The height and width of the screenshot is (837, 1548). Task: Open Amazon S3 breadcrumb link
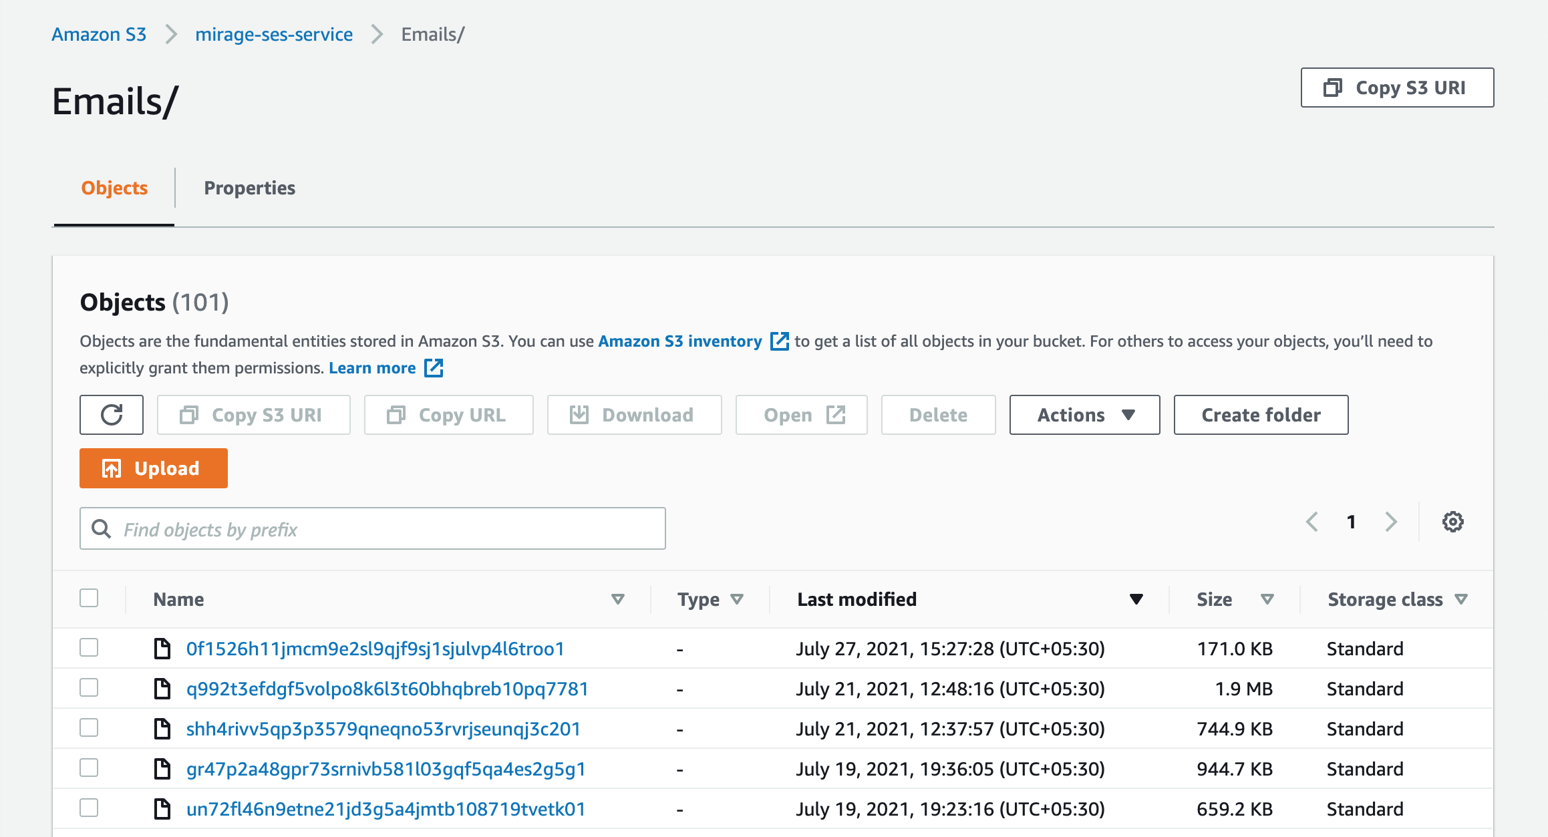tap(99, 34)
